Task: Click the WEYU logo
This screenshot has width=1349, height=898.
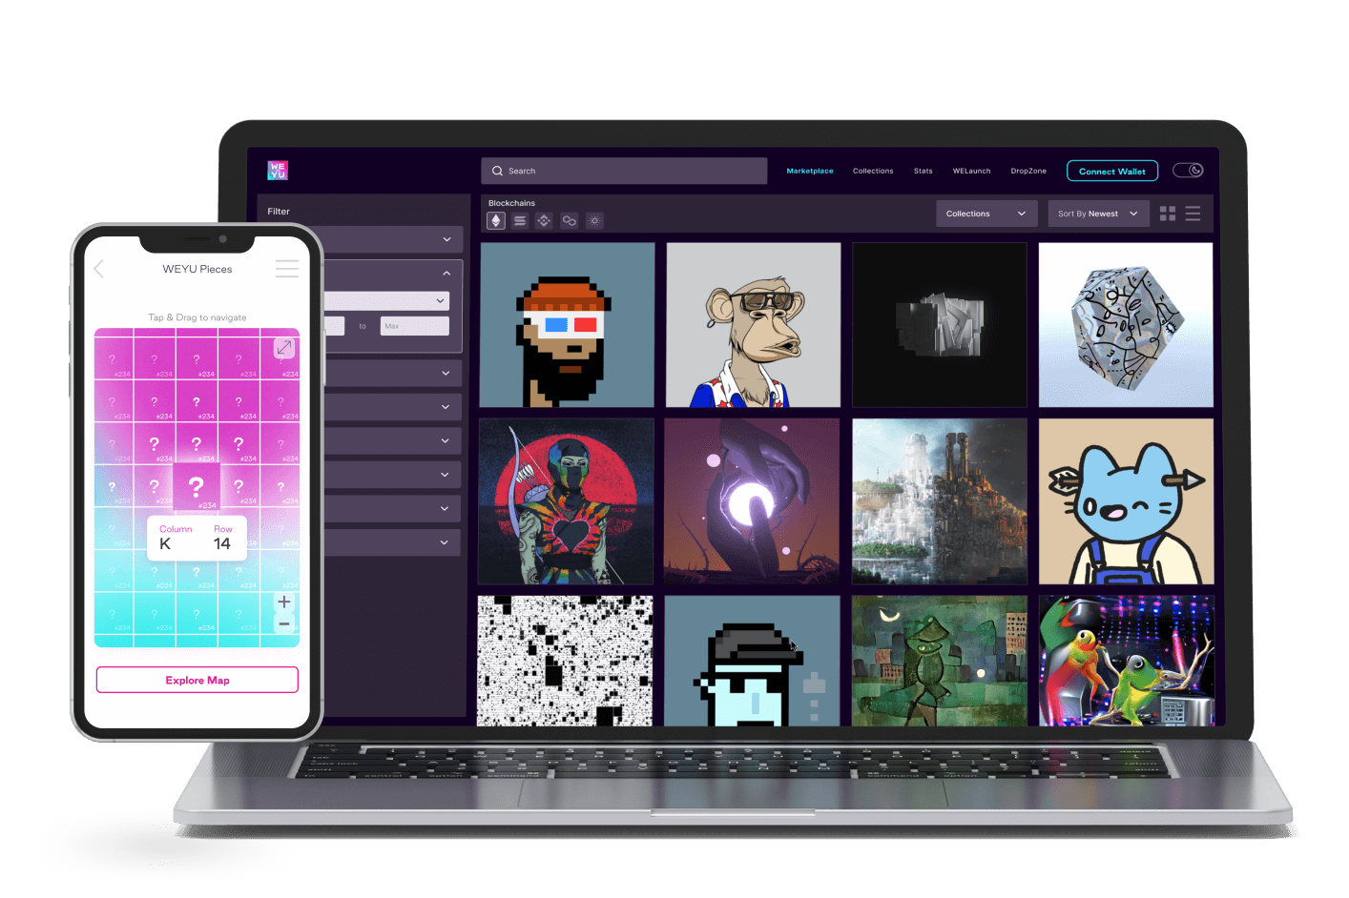Action: 278,171
